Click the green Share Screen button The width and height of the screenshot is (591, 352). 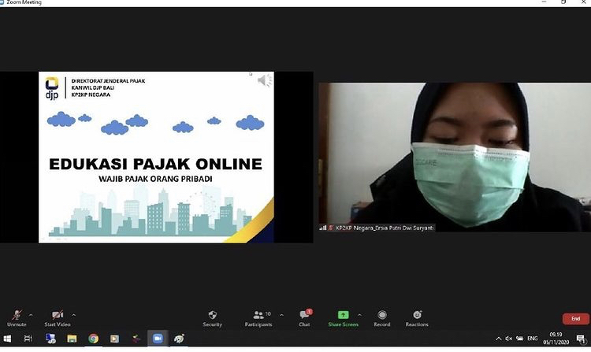[343, 316]
